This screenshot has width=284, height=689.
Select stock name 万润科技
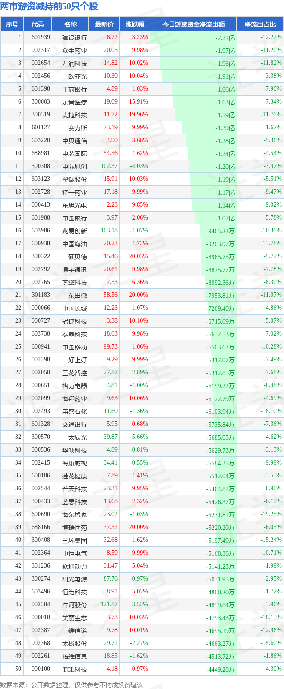click(x=75, y=64)
